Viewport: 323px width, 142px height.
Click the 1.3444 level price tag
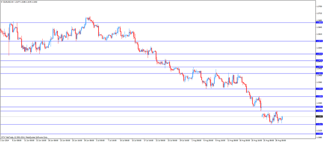[319, 67]
